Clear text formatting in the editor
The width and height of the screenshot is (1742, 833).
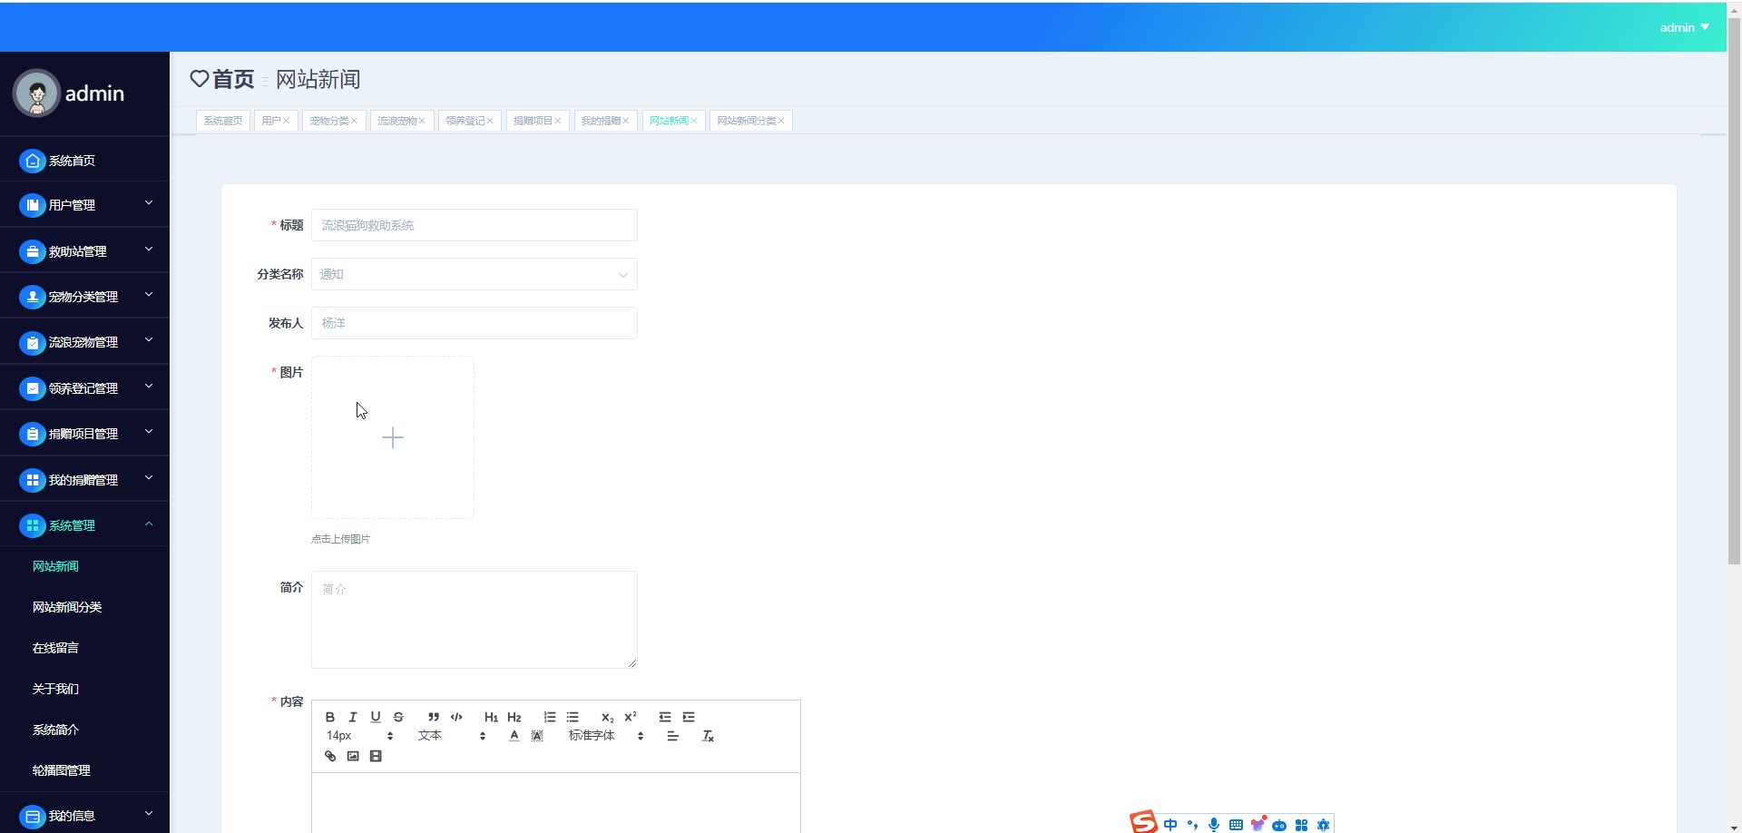pos(709,736)
